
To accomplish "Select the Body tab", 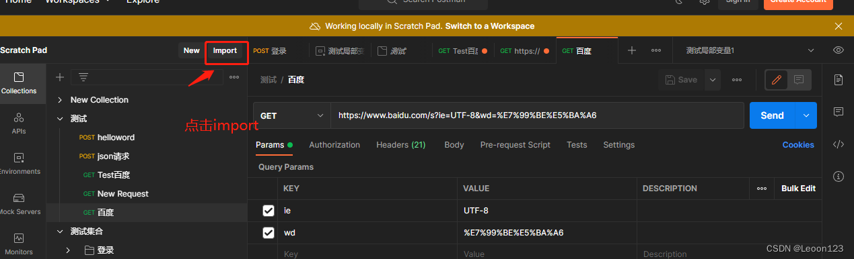I will (x=454, y=145).
